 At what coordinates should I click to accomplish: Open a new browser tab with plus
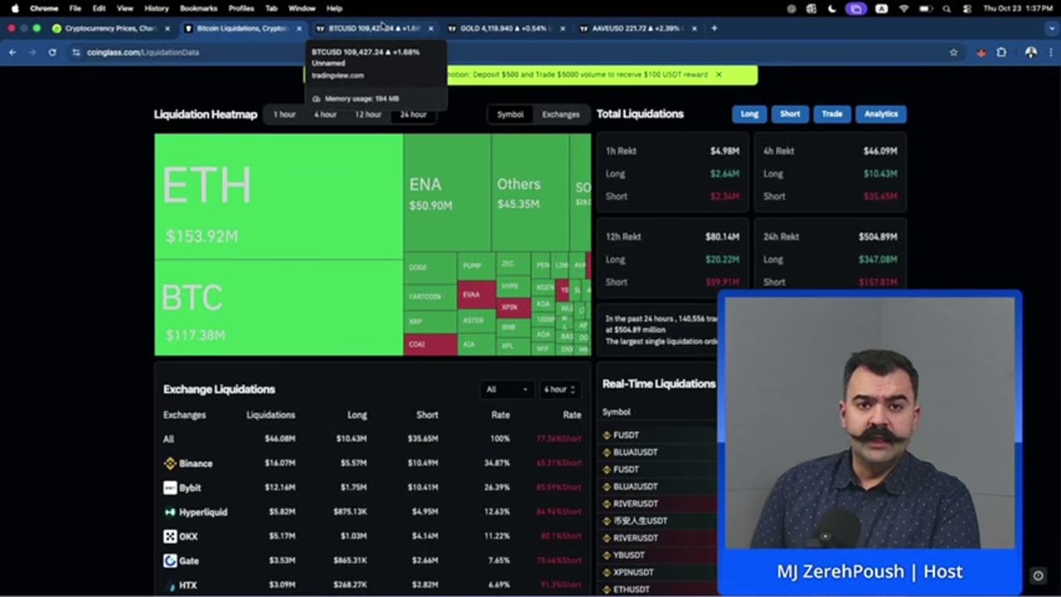(714, 28)
